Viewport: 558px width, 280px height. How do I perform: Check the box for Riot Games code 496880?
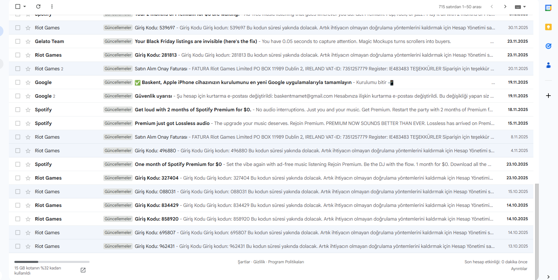tap(18, 151)
